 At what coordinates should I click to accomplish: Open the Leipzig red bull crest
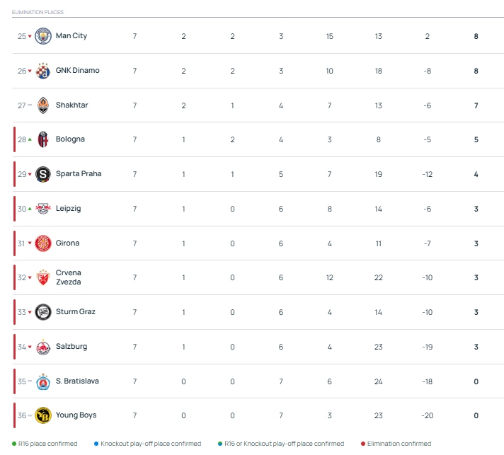coord(42,209)
